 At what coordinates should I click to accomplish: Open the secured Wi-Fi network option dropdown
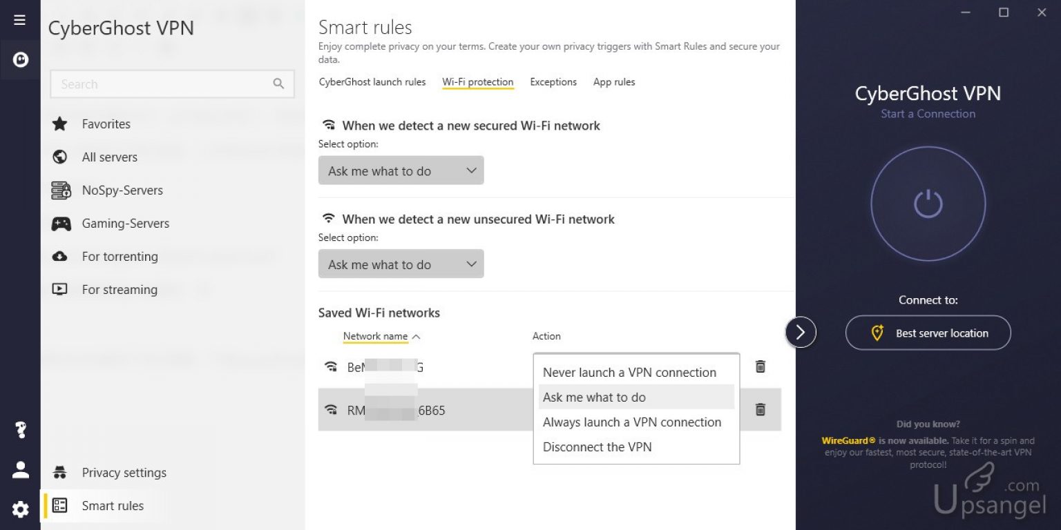(x=401, y=170)
